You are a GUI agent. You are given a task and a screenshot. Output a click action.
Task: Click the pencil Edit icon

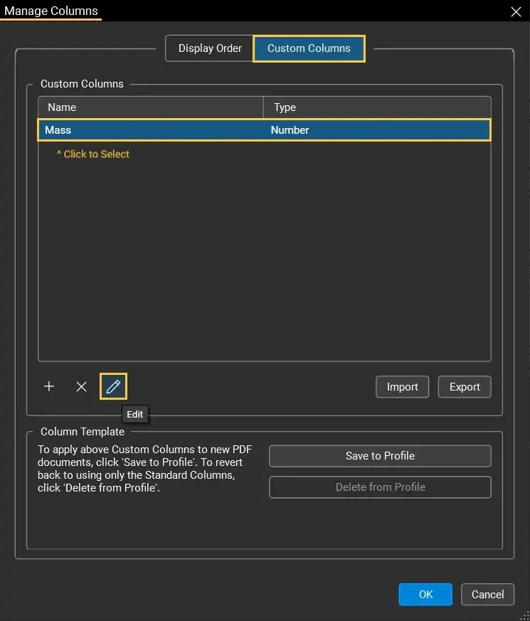[113, 386]
